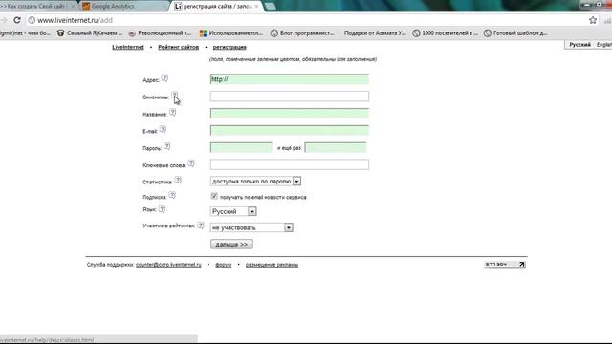This screenshot has width=612, height=344.
Task: Open the Рейтинг сайтов link
Action: [179, 47]
